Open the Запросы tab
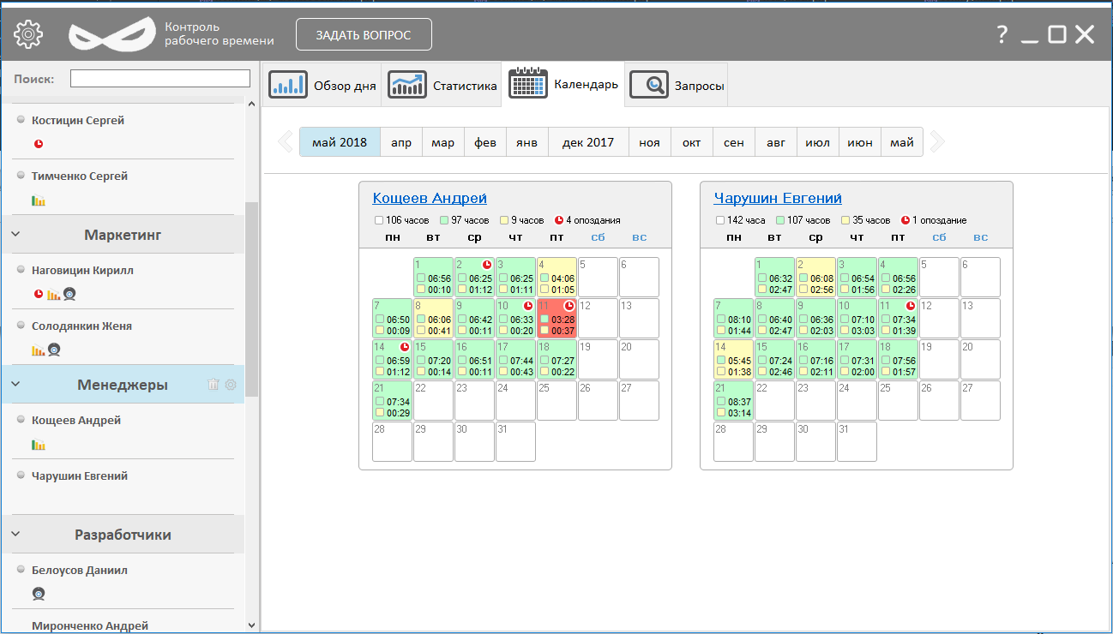This screenshot has width=1113, height=634. [677, 86]
